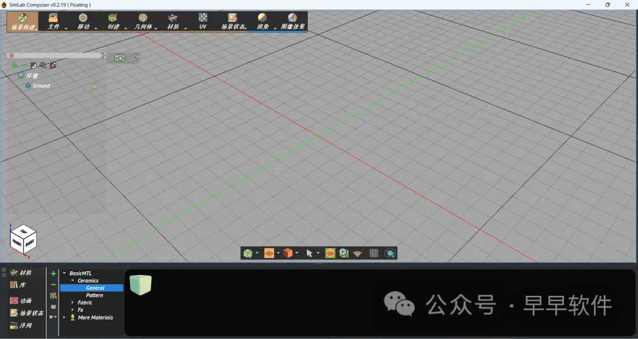Expand the dropdown arrow next to 移动

coord(96,28)
